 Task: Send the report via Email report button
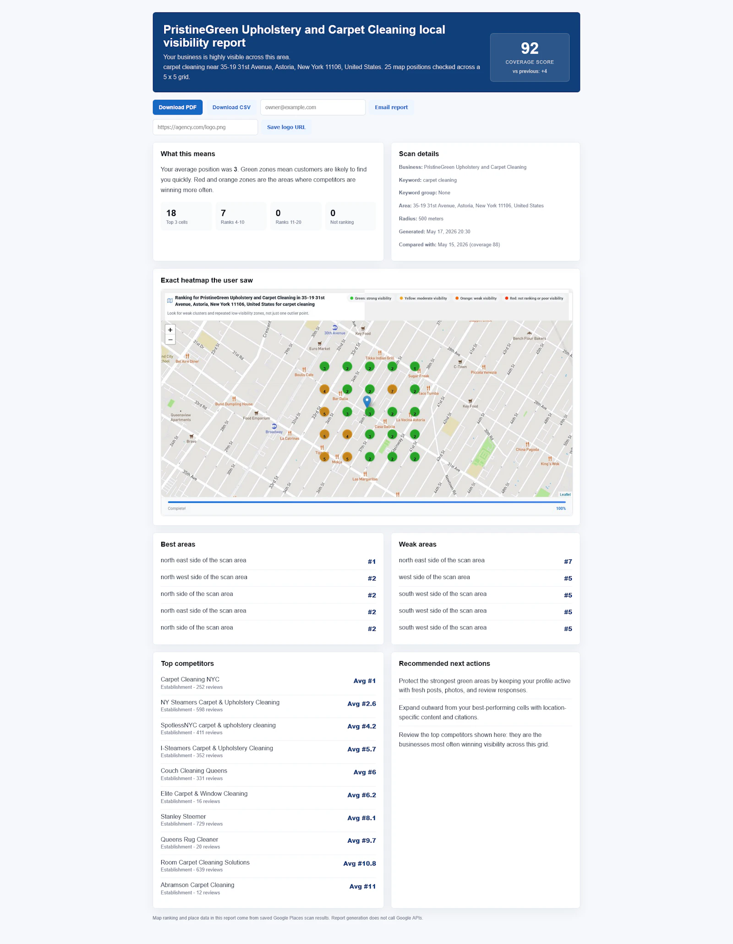point(391,107)
